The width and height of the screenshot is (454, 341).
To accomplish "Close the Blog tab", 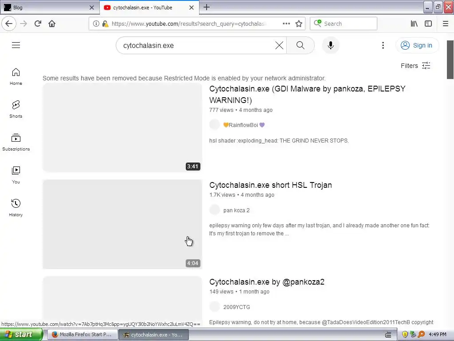I will coord(92,8).
